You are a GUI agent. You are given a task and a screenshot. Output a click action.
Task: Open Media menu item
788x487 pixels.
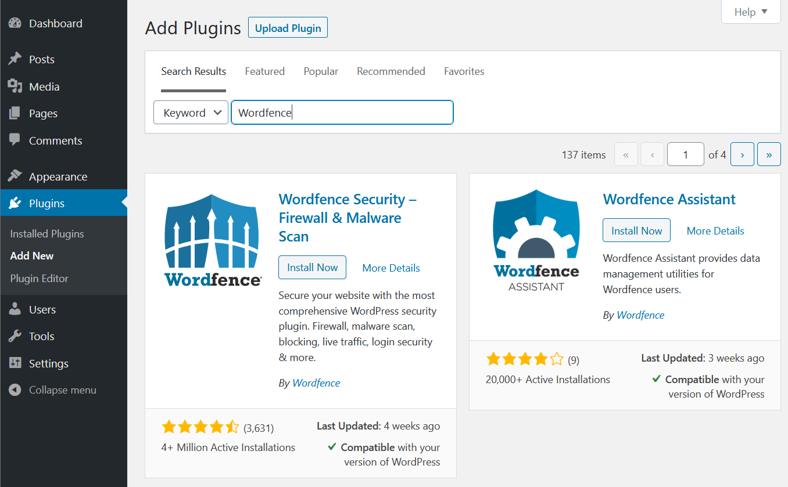63,86
